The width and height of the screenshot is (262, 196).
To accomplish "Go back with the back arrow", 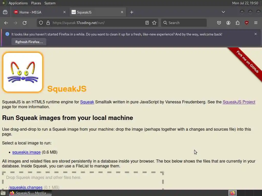I will pos(6,23).
